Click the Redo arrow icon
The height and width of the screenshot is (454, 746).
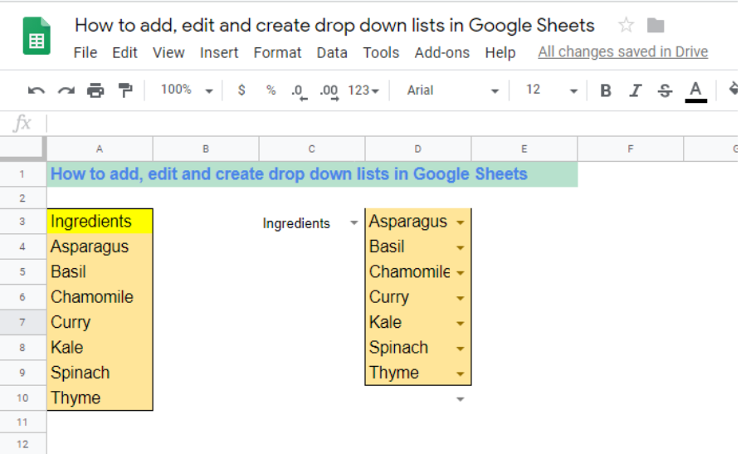click(66, 90)
